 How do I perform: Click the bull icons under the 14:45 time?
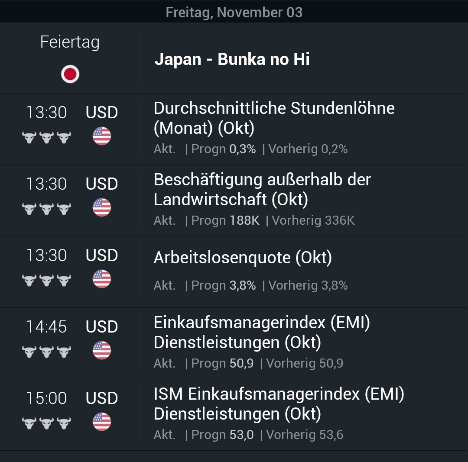46,351
